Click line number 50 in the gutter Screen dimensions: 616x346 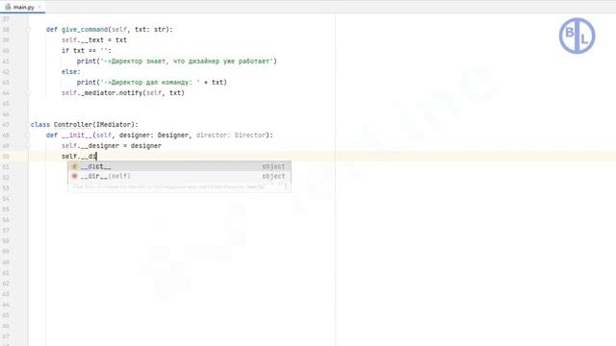point(6,157)
